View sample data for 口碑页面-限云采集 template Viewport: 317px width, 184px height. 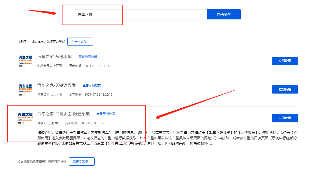[x=106, y=114]
